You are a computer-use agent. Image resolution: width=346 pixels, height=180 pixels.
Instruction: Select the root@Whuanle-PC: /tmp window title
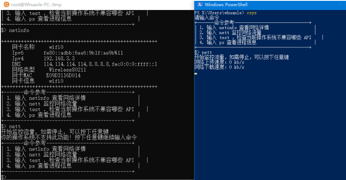coord(36,5)
